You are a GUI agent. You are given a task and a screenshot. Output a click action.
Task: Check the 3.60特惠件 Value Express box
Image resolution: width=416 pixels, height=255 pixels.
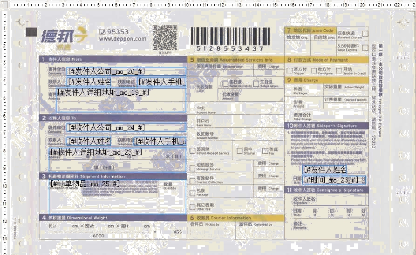point(365,47)
